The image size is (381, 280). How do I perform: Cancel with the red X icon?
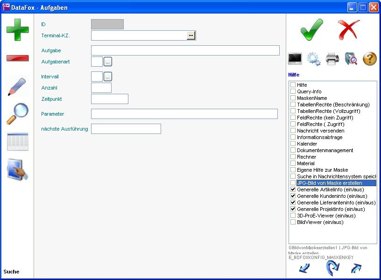tap(348, 29)
